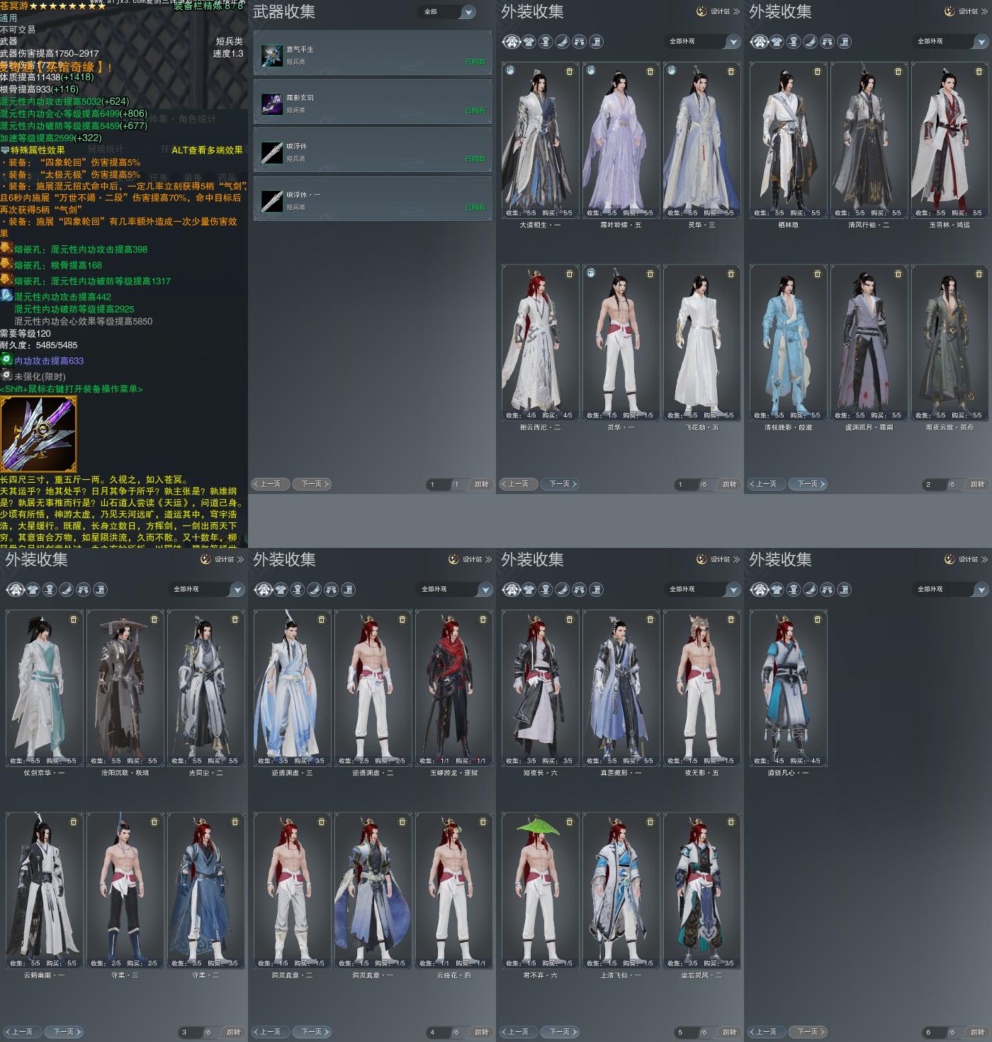Select the 清枝晚影·皎澈 outfit thumbnail

click(x=789, y=342)
